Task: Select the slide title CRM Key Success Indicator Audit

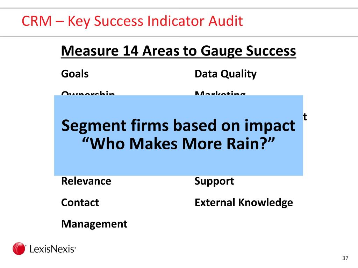Action: (132, 21)
